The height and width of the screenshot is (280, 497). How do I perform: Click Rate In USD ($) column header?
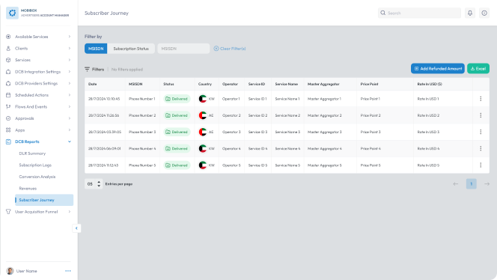(x=430, y=84)
